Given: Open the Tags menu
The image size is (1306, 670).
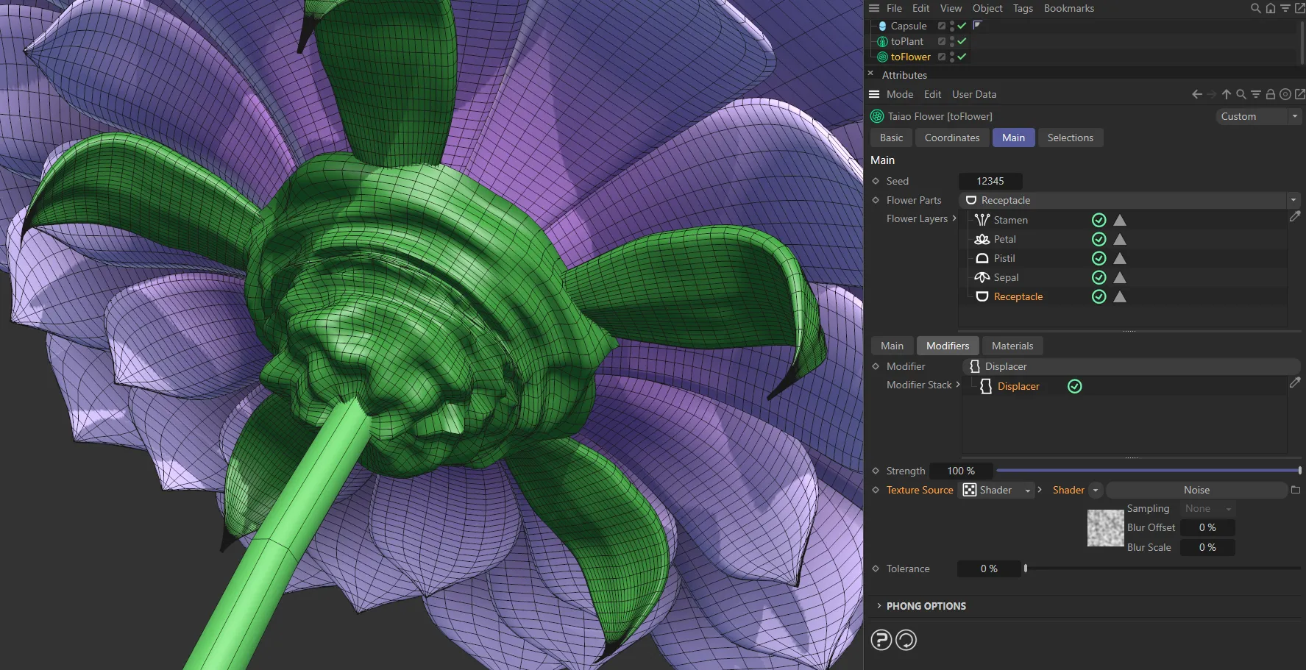Looking at the screenshot, I should pos(1023,8).
